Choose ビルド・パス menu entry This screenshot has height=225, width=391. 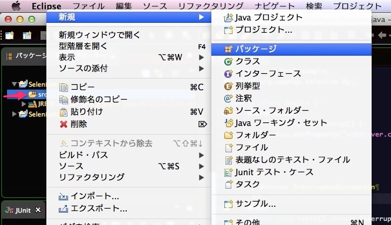[83, 155]
